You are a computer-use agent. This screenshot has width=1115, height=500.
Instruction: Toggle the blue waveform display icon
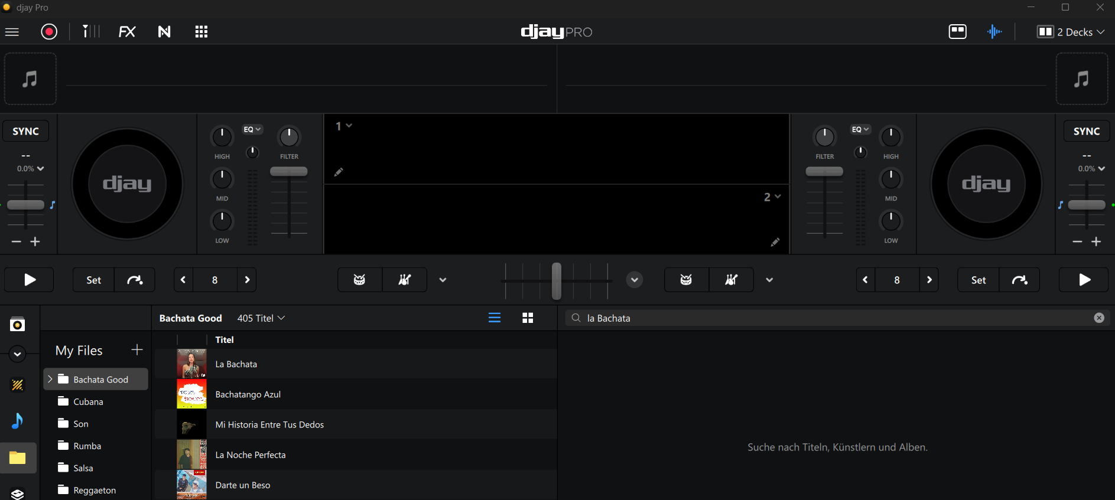click(x=994, y=32)
